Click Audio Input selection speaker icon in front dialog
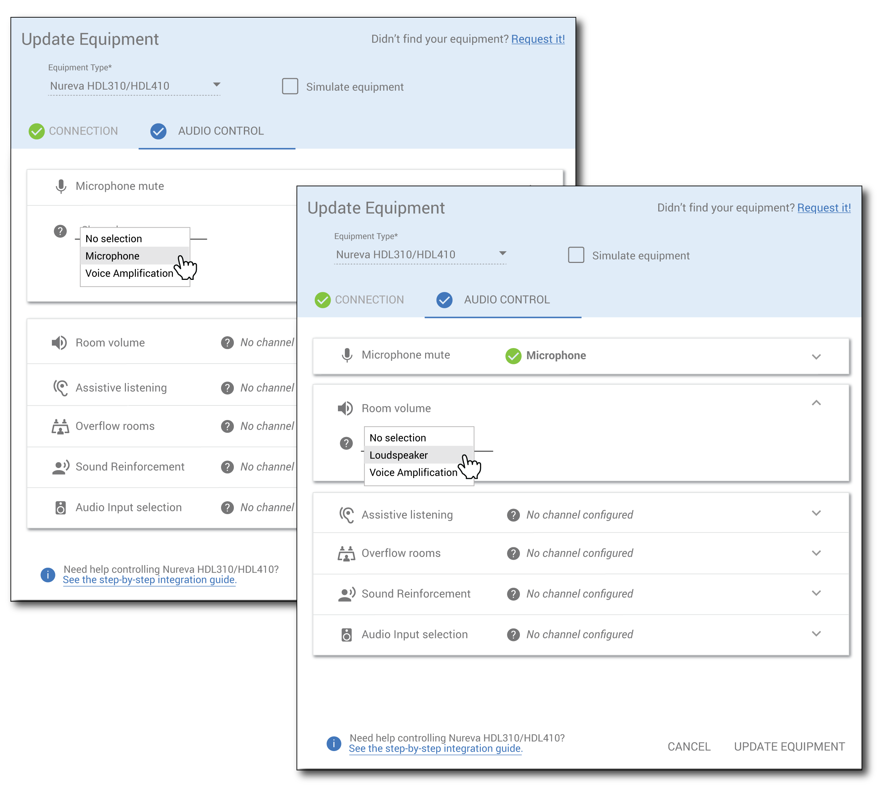The width and height of the screenshot is (881, 786). click(346, 634)
